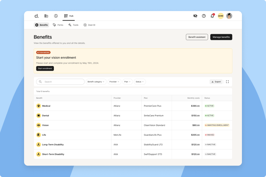This screenshot has width=266, height=177.
Task: Open the Medical benefit row
Action: pos(133,106)
